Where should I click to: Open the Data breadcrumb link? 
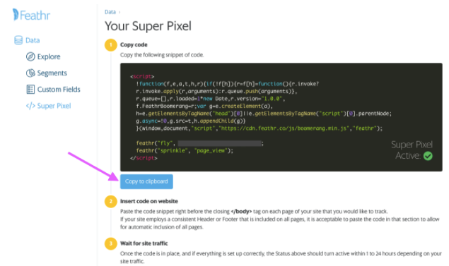click(x=110, y=12)
